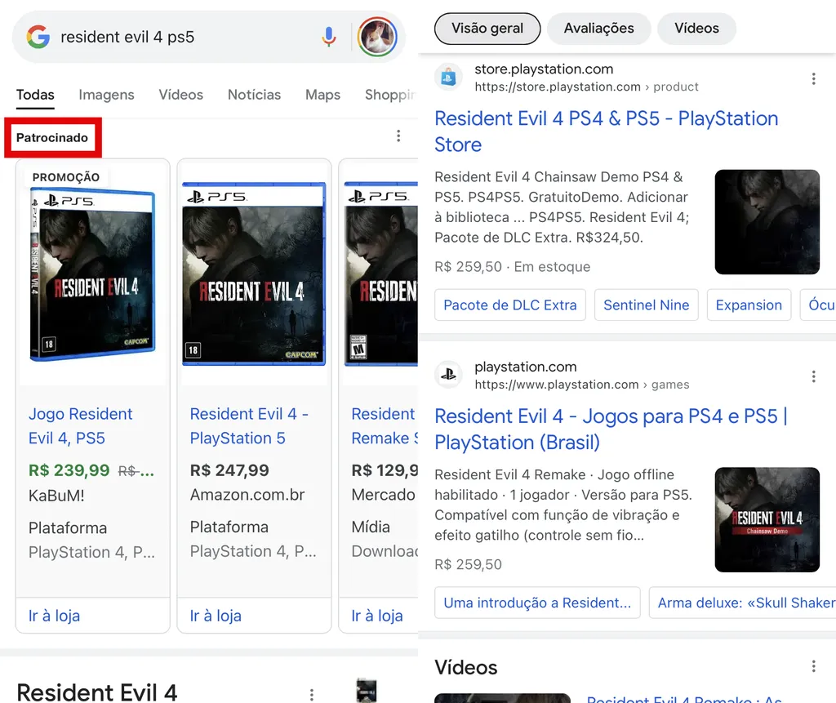The height and width of the screenshot is (703, 836).
Task: Open Resident Evil 4 - PlayStation 5 link
Action: tap(249, 425)
